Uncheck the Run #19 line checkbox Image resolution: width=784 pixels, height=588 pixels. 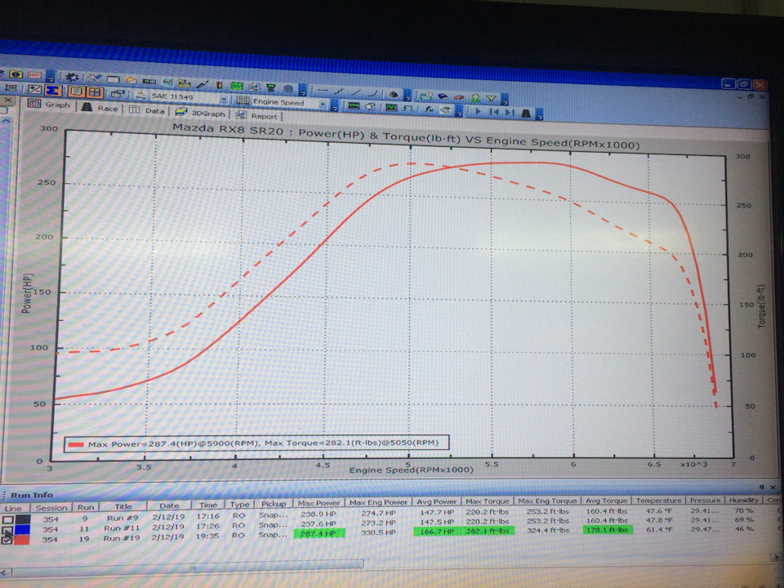pos(7,541)
